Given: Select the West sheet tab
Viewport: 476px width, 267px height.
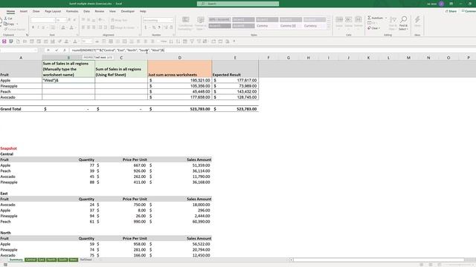Looking at the screenshot, I should point(73,260).
